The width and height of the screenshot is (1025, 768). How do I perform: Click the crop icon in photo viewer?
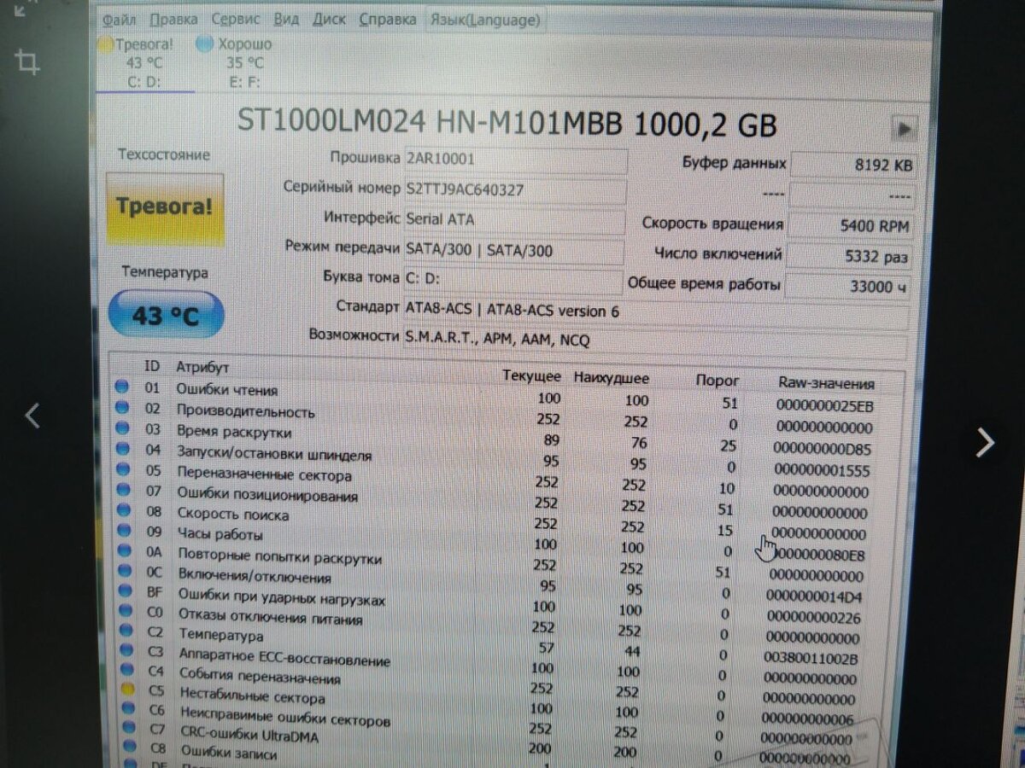point(27,61)
